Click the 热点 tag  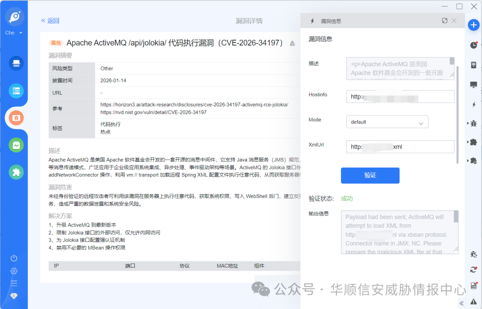105,132
